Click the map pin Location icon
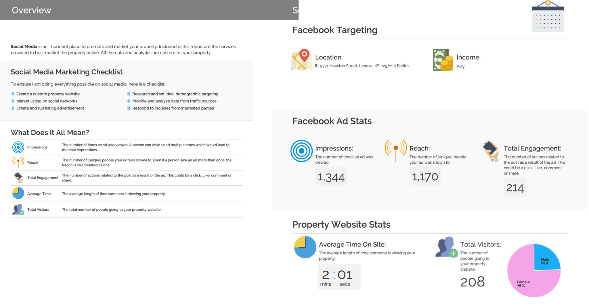This screenshot has height=306, width=589. 301,60
